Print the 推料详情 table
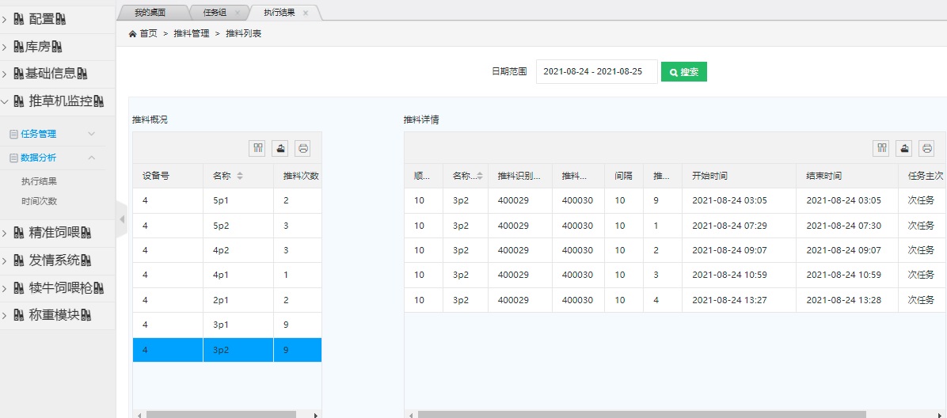This screenshot has width=947, height=418. click(926, 148)
